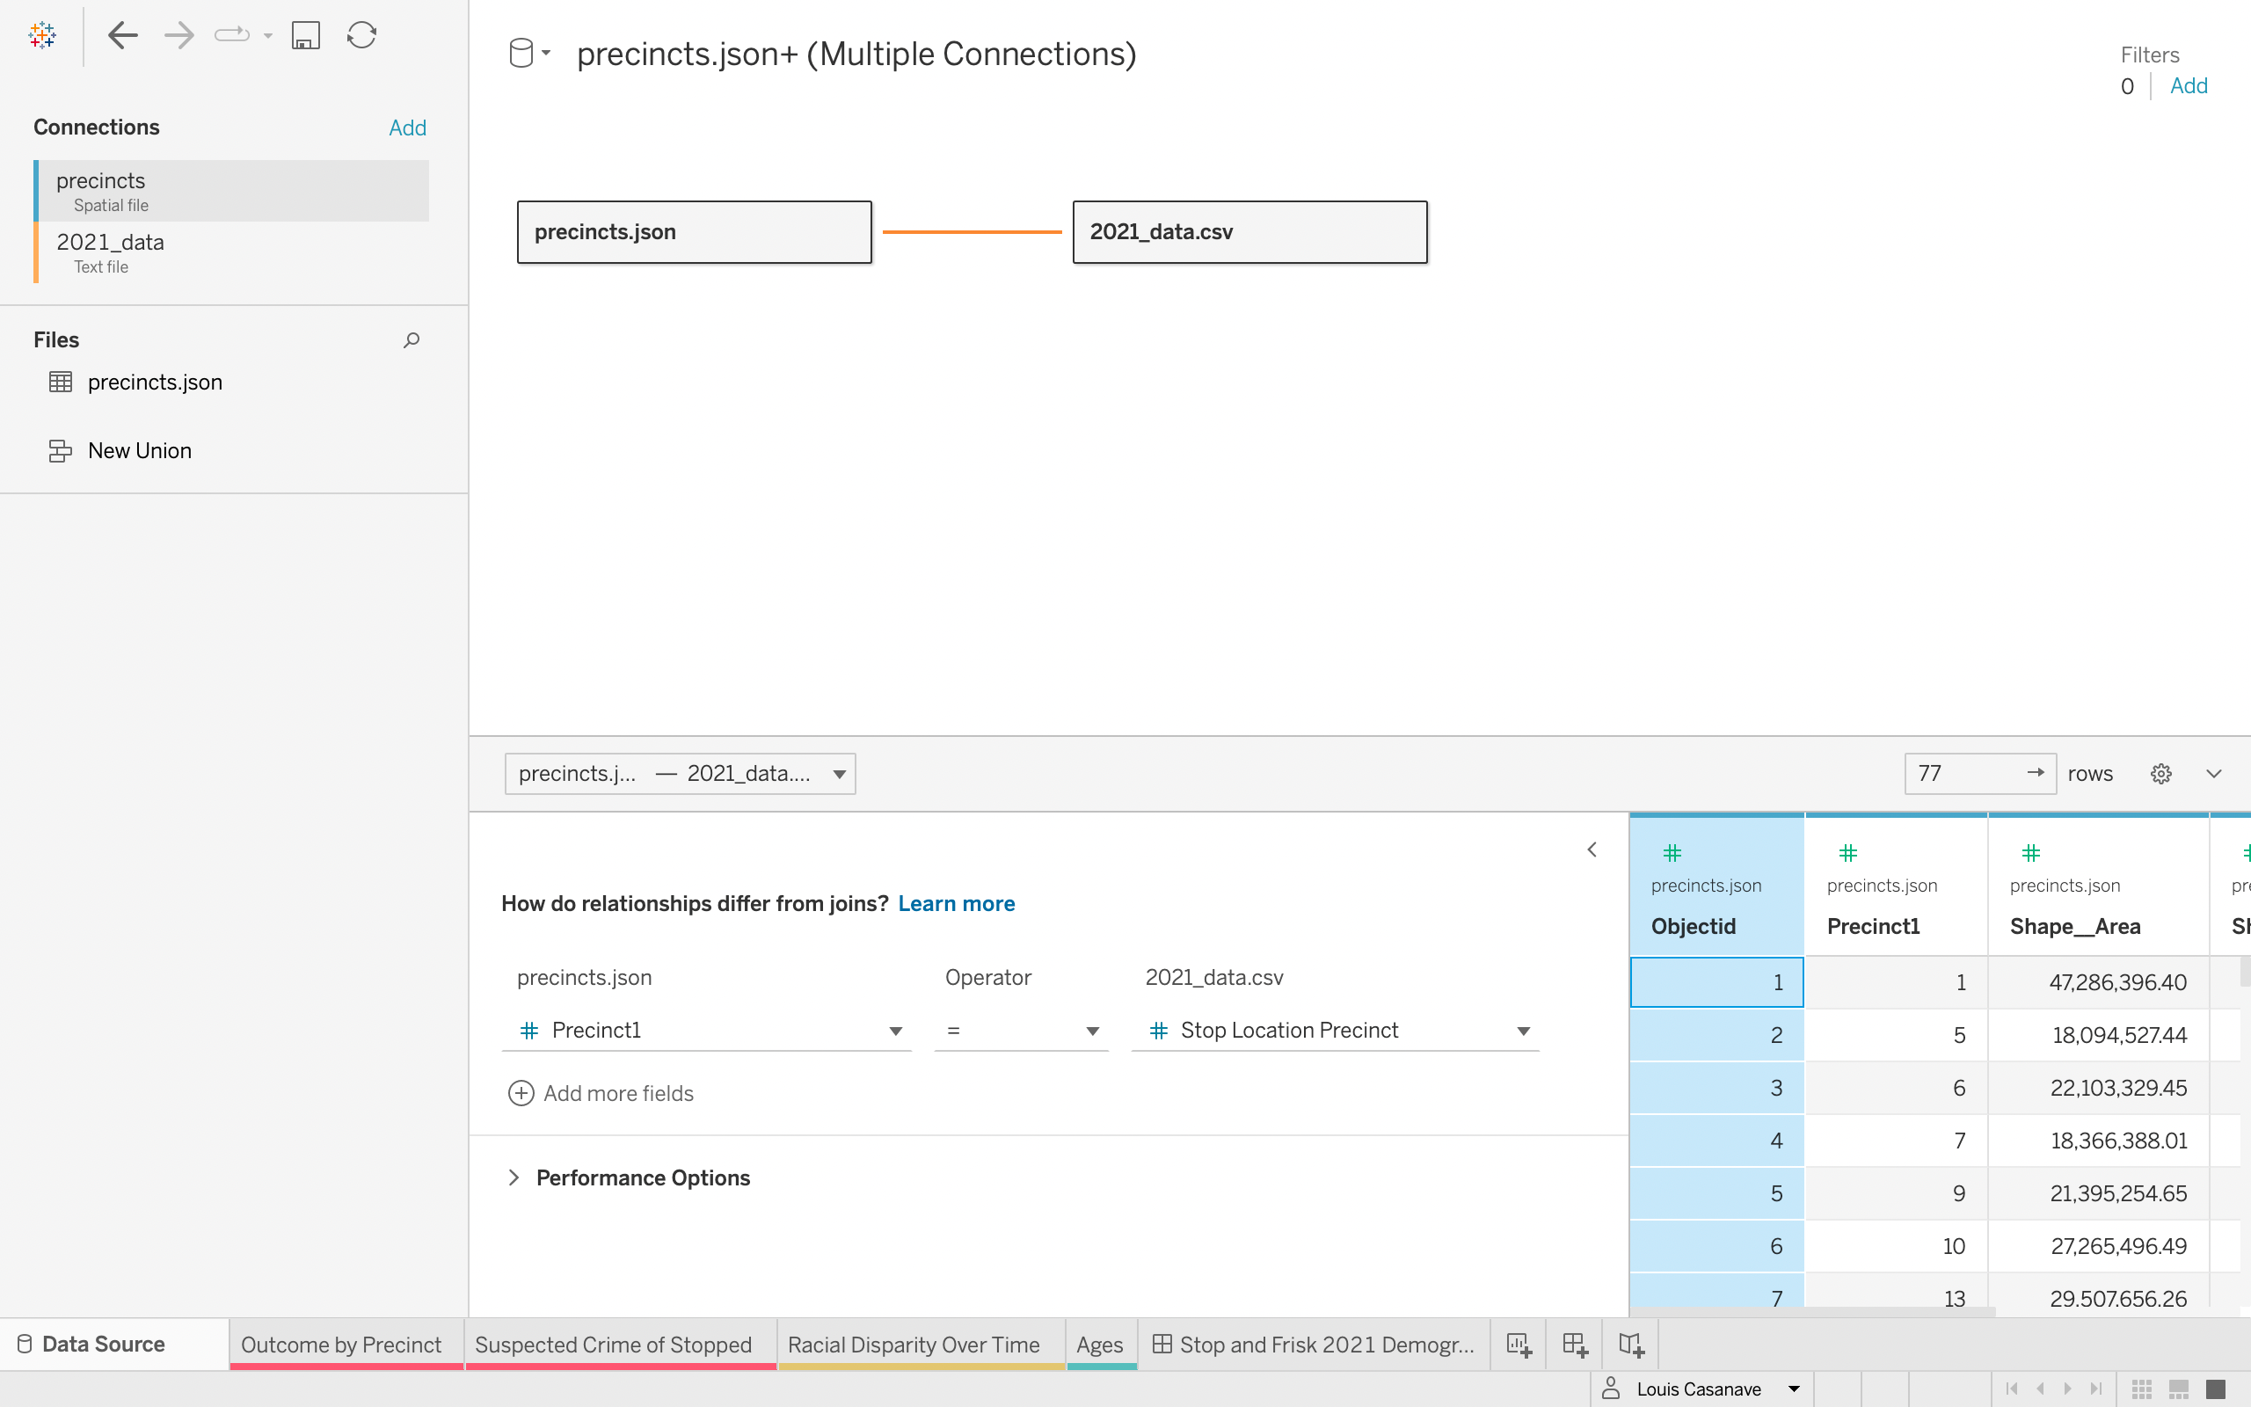Switch to Outcome by Precinct tab
The height and width of the screenshot is (1407, 2251).
[341, 1344]
